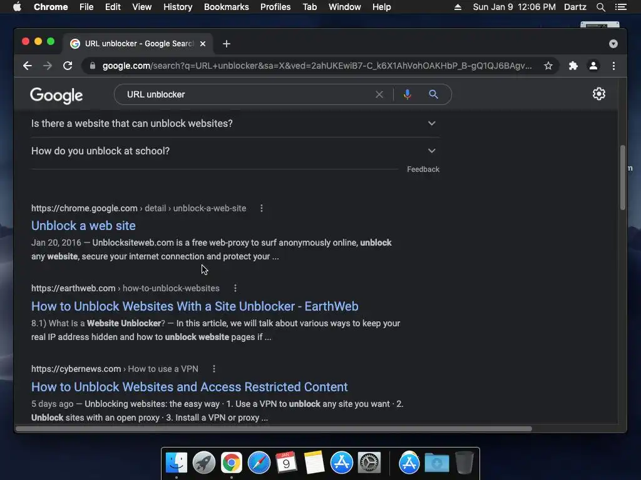Image resolution: width=641 pixels, height=480 pixels.
Task: Open the EarthWeb Site Unblocker result
Action: [195, 306]
